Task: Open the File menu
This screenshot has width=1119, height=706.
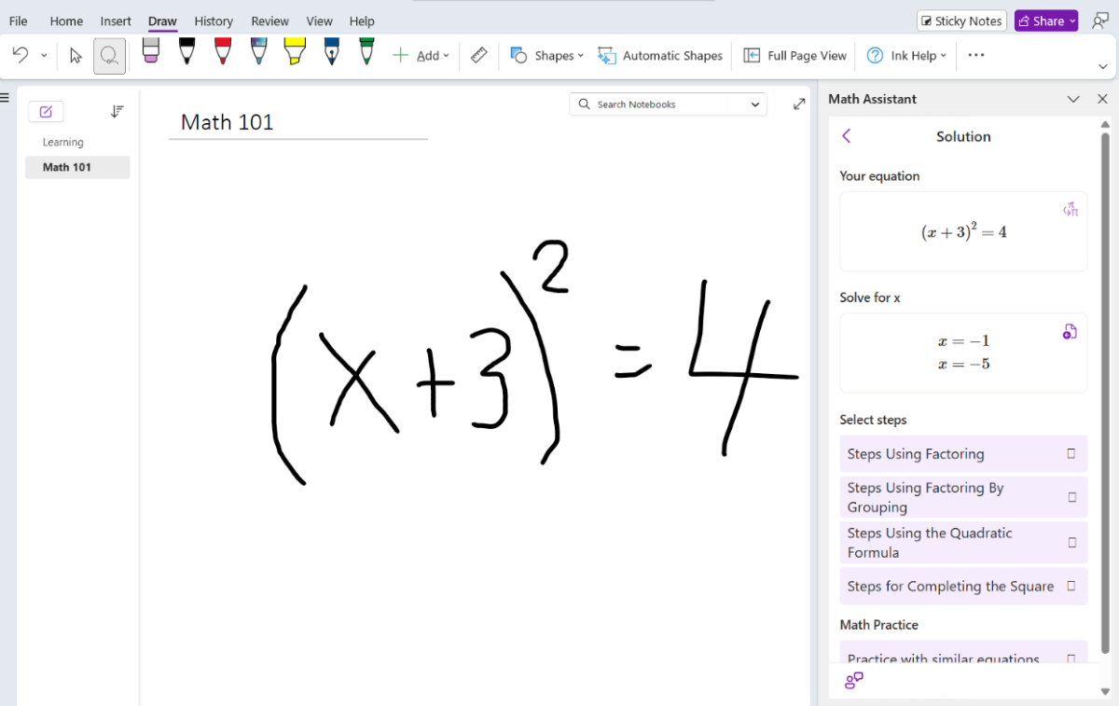Action: tap(18, 21)
